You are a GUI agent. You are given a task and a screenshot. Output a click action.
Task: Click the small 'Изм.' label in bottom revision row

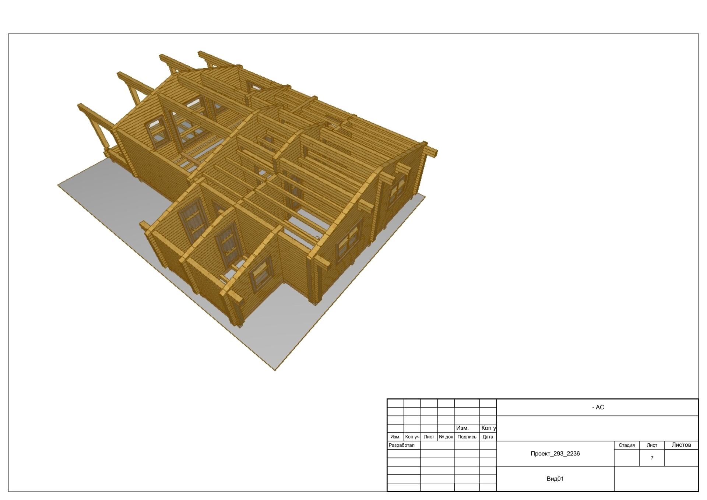click(395, 437)
